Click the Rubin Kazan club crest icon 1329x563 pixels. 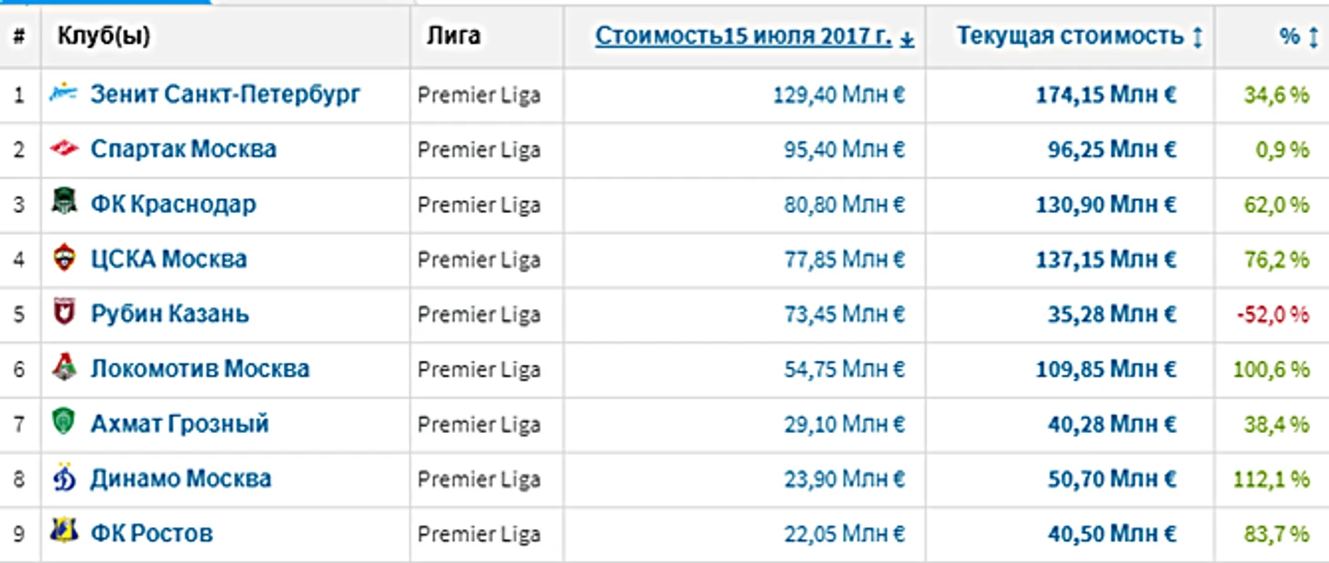(64, 314)
